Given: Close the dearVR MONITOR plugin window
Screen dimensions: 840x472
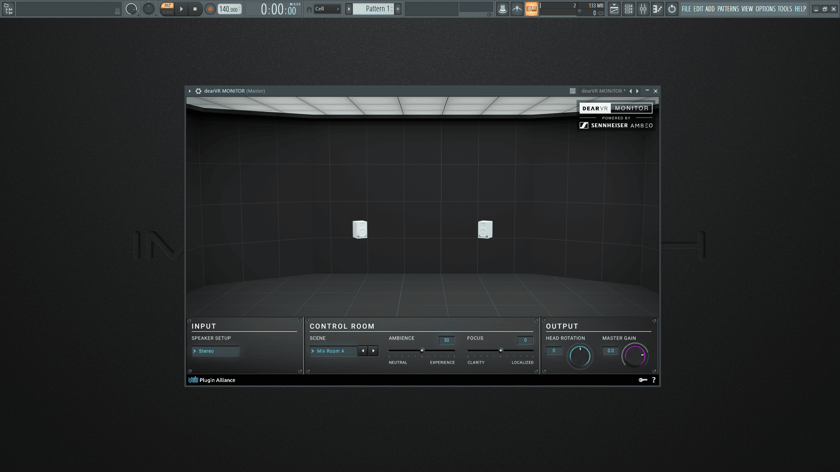Looking at the screenshot, I should pyautogui.click(x=655, y=91).
